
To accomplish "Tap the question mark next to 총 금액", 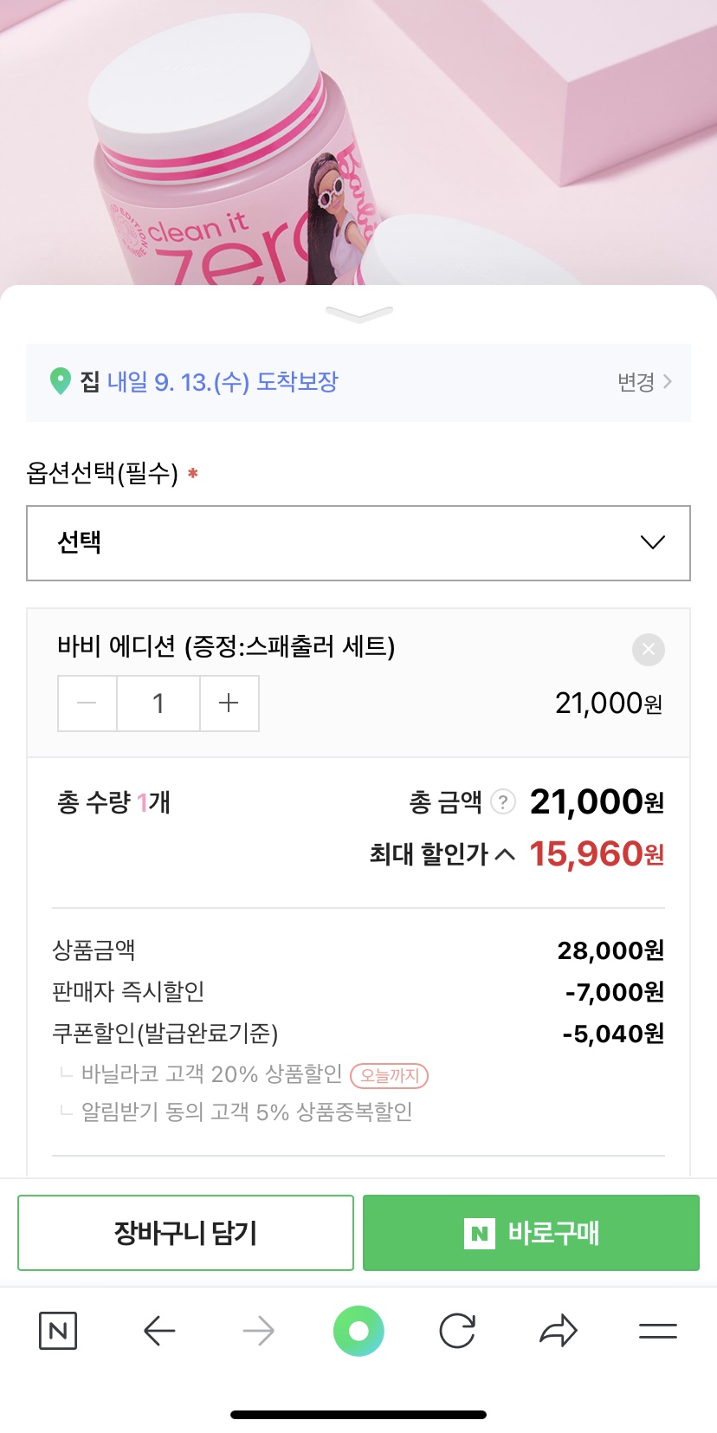I will pyautogui.click(x=503, y=802).
